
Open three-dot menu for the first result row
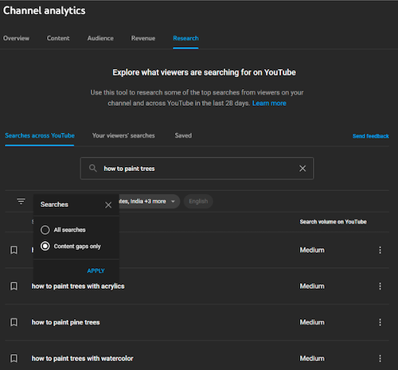coord(380,250)
